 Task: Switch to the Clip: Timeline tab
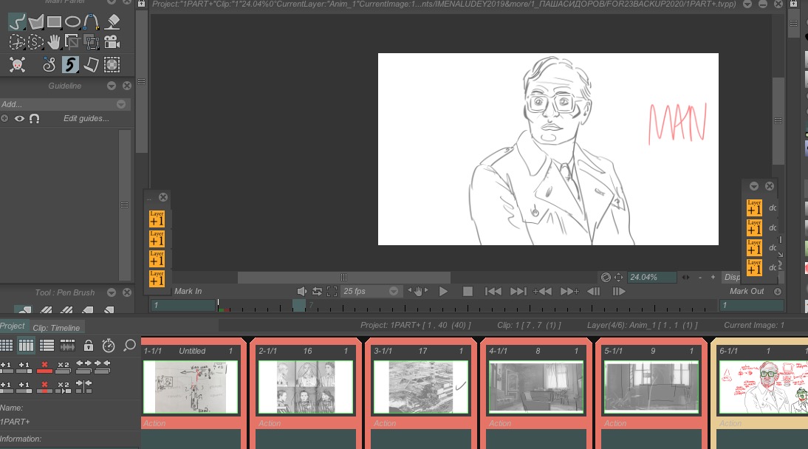tap(56, 328)
